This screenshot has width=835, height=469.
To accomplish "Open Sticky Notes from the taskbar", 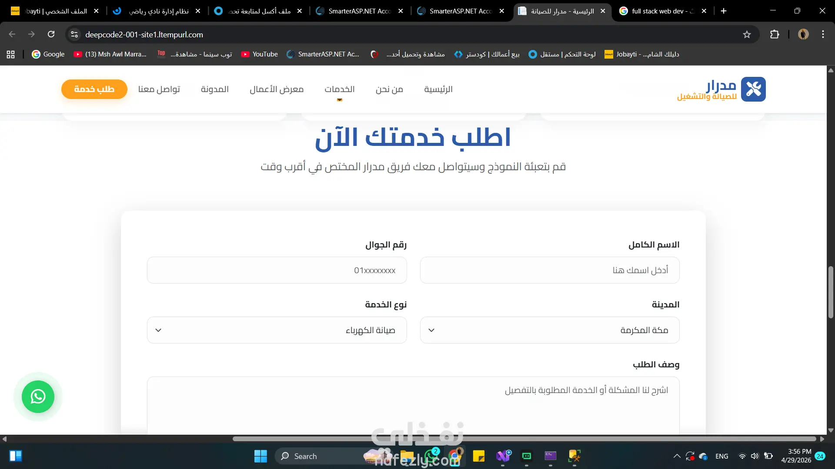I will [x=479, y=456].
